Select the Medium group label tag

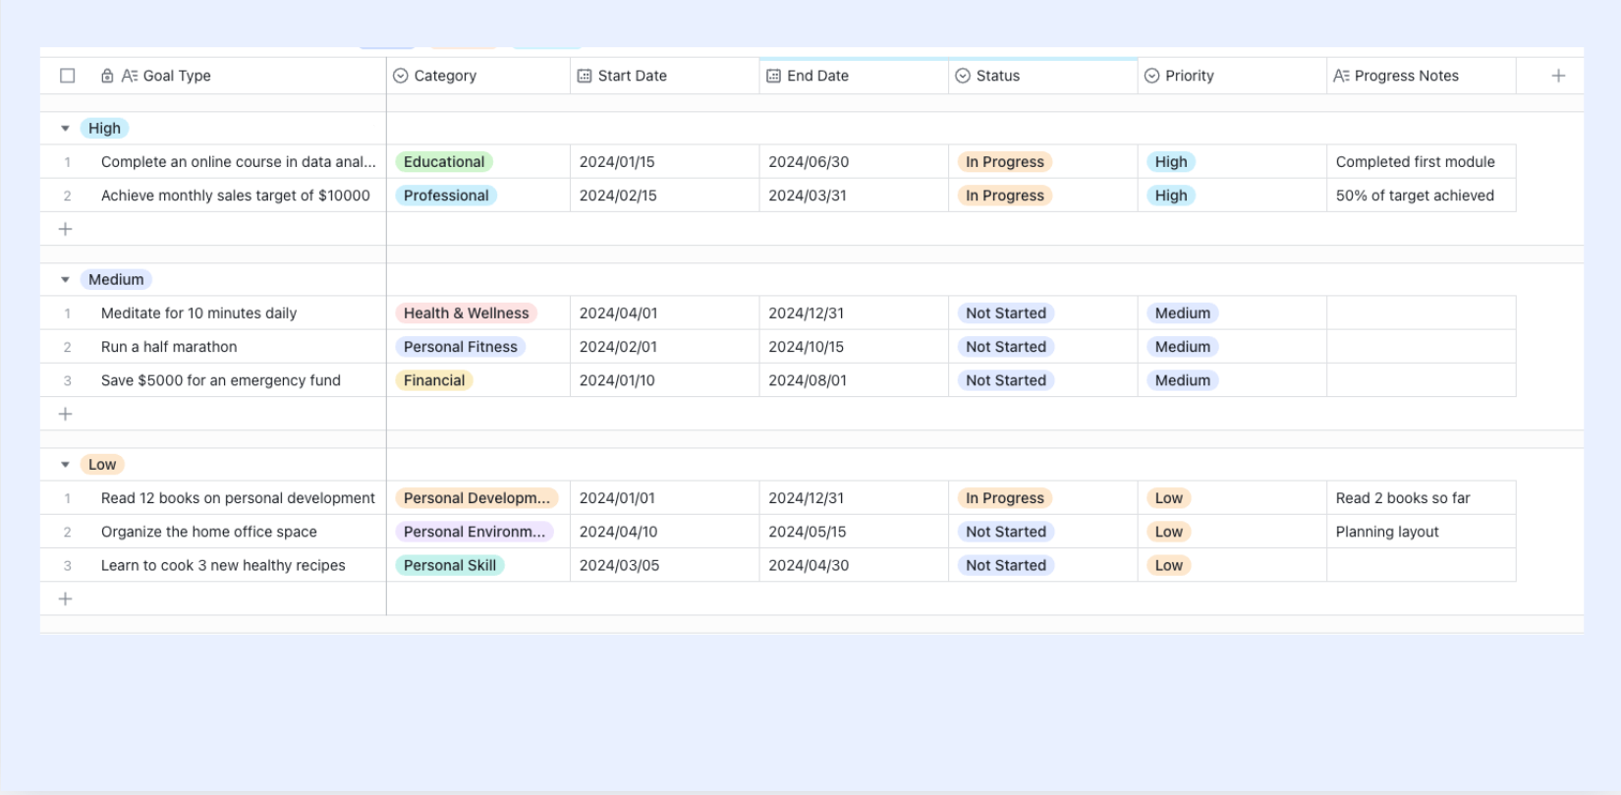point(116,280)
